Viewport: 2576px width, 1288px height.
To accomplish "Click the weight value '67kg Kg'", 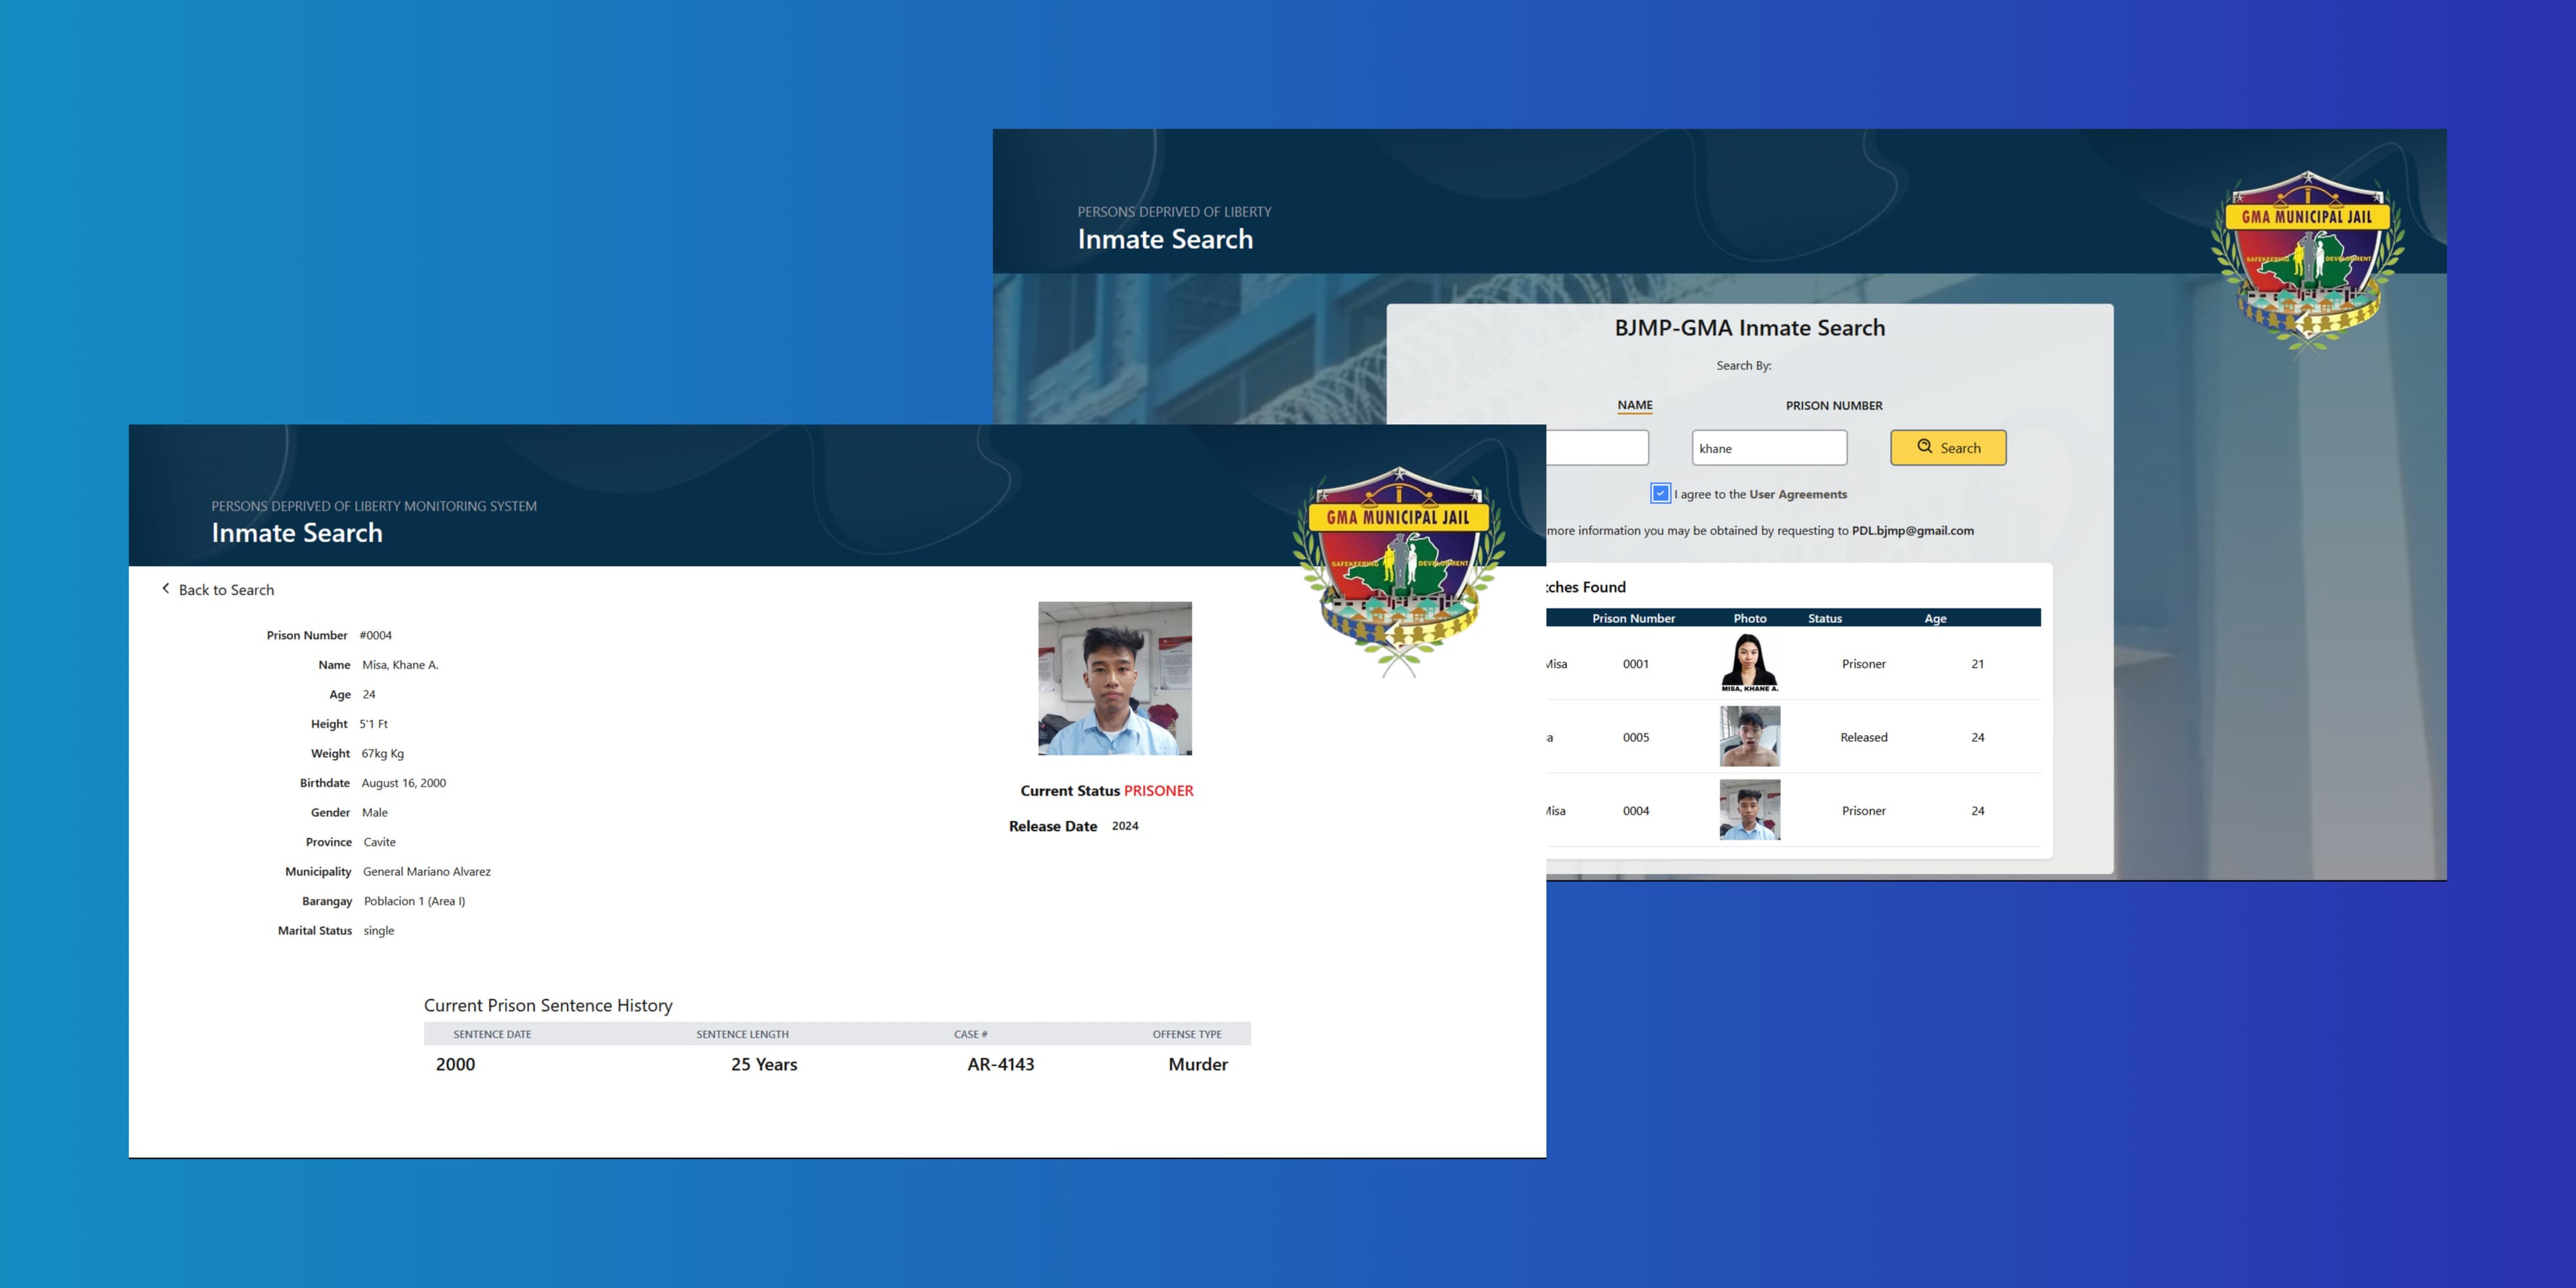I will coord(383,754).
